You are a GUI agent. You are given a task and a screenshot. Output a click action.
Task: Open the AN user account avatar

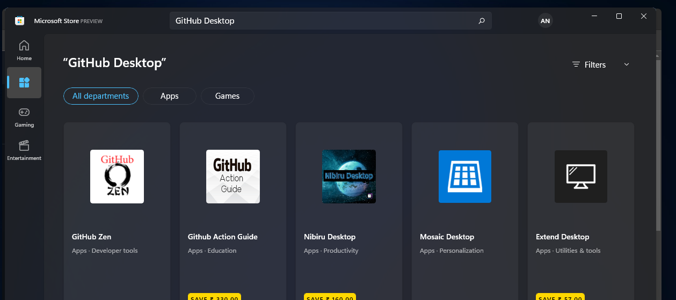pyautogui.click(x=545, y=21)
